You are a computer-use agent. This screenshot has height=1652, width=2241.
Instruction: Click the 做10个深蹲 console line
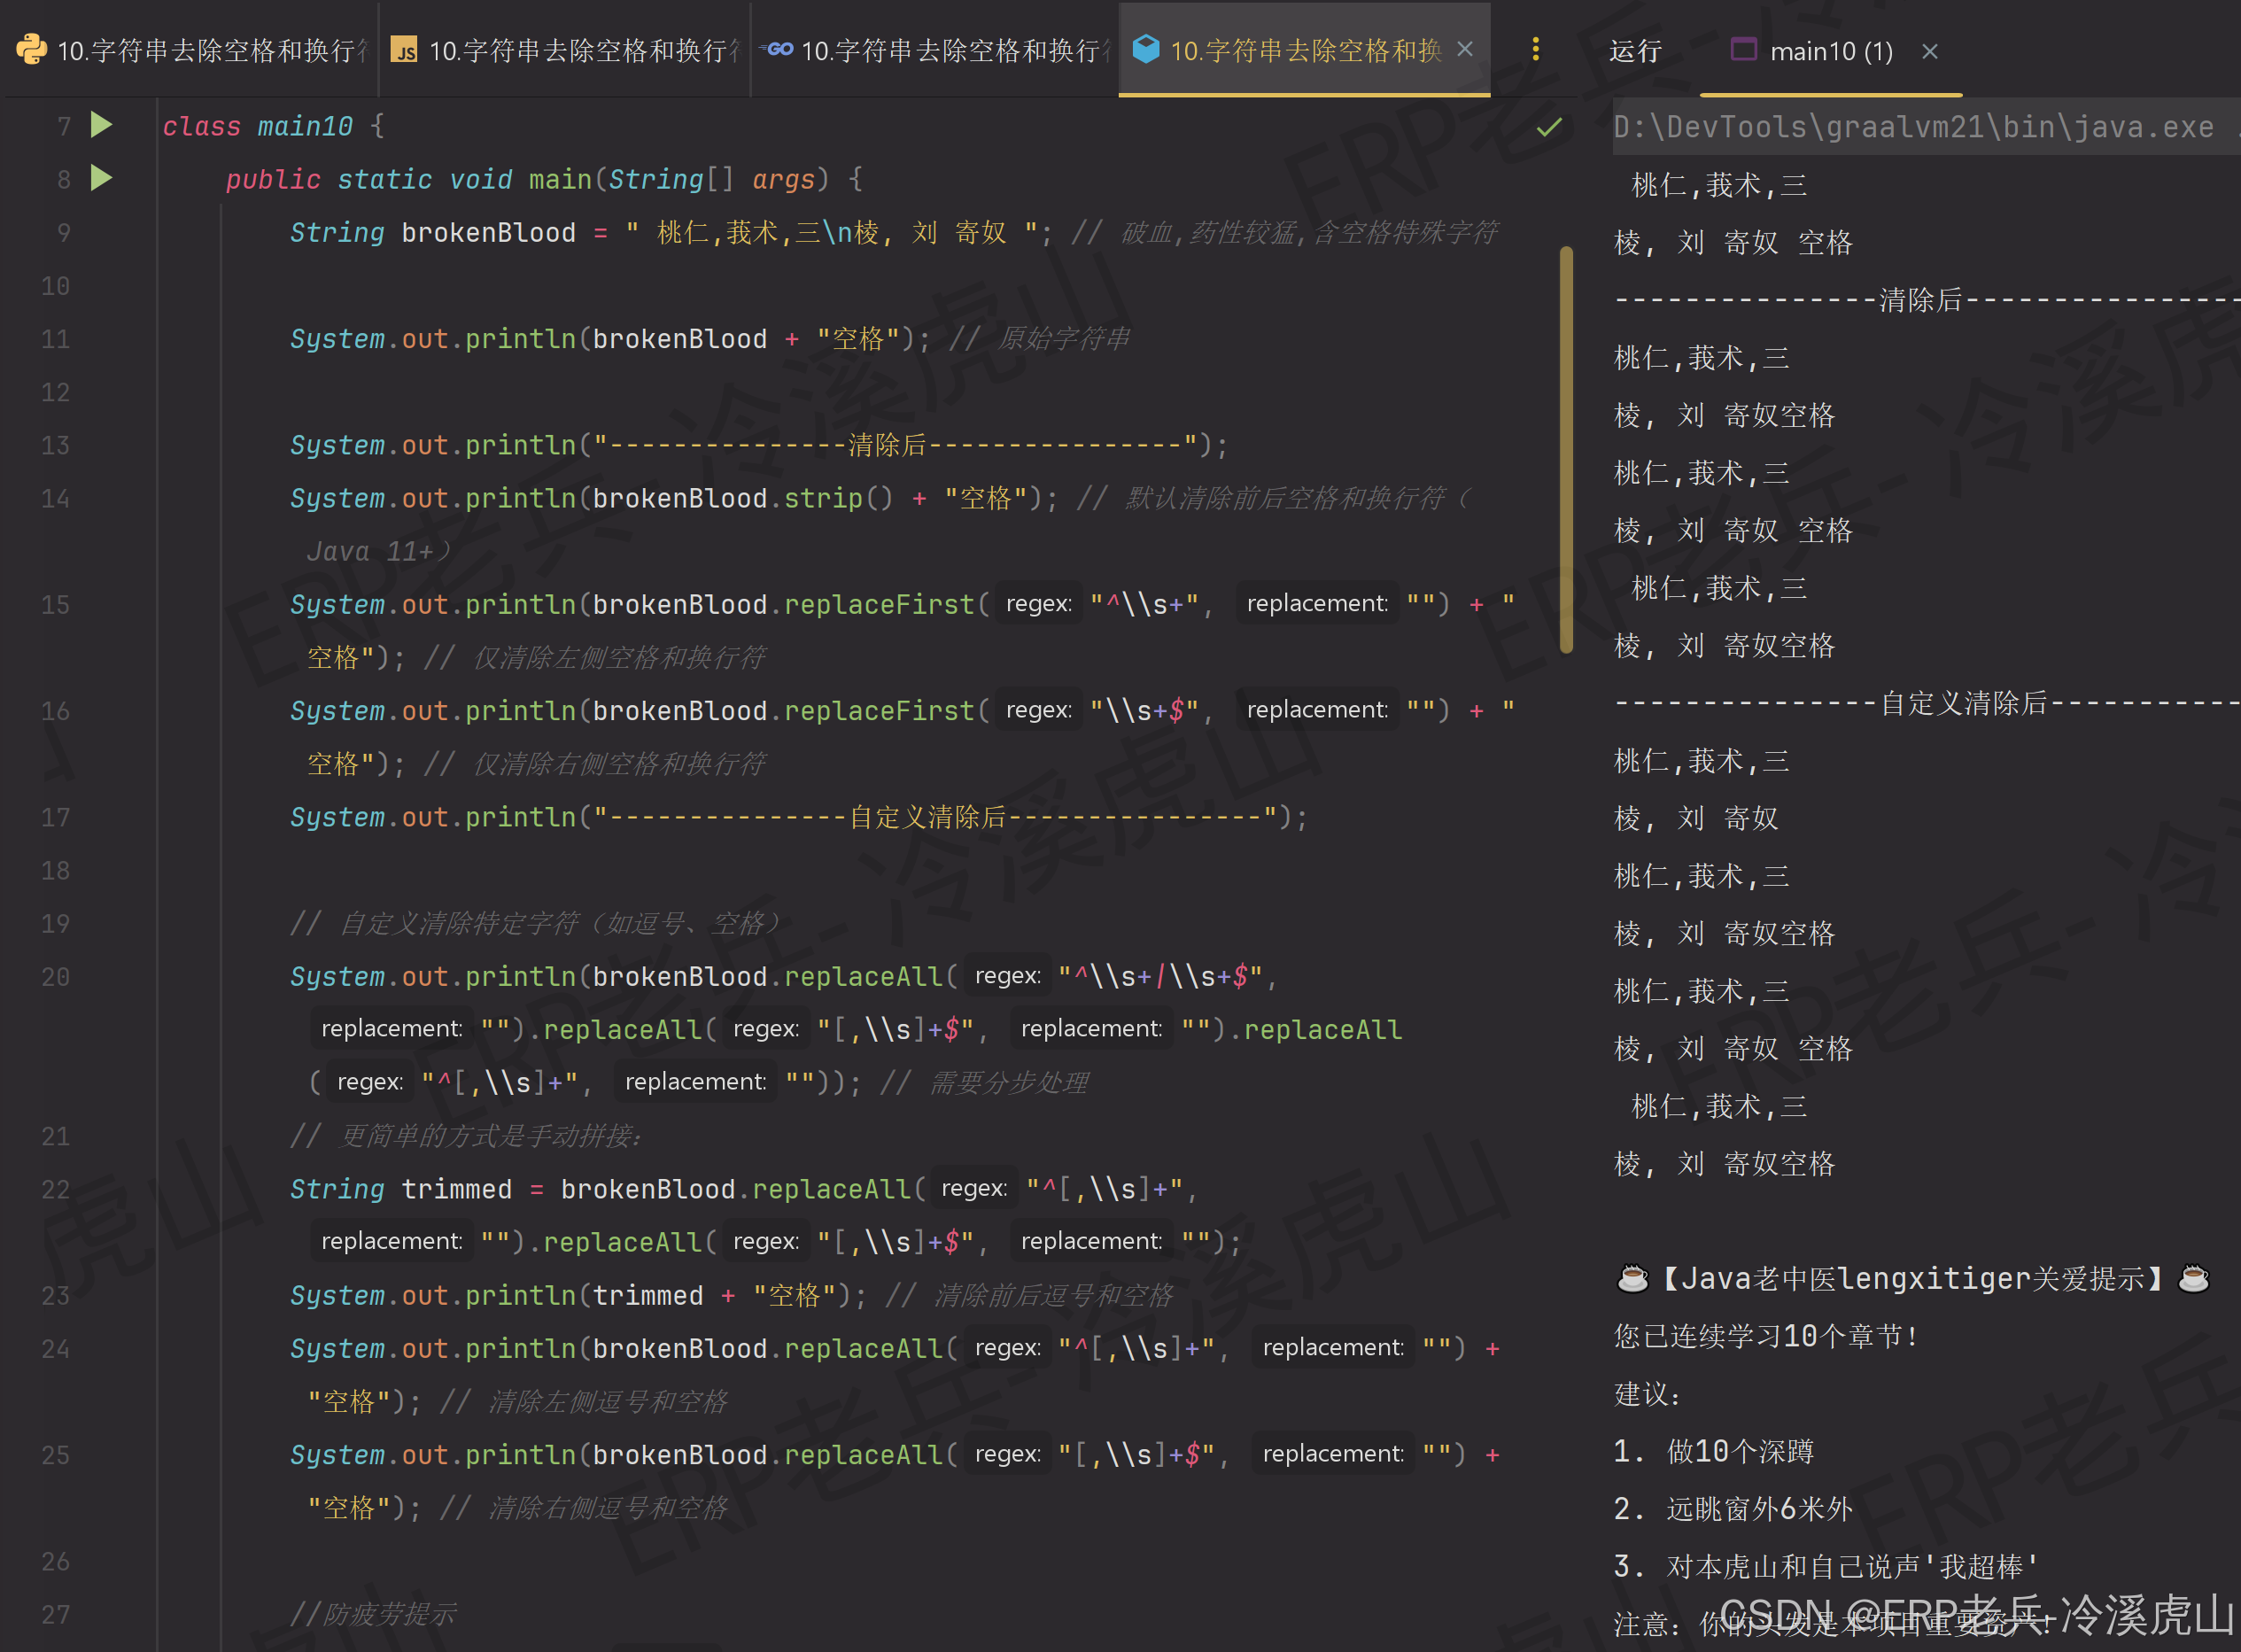[x=1714, y=1451]
